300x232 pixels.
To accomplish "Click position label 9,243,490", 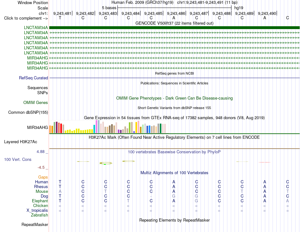I will pos(267,13).
